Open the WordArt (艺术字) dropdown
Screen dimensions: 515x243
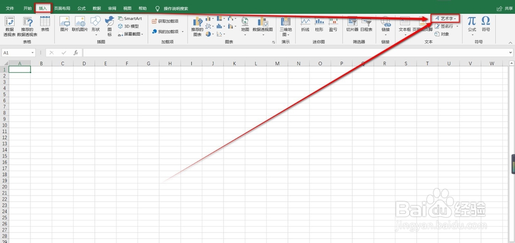point(445,19)
